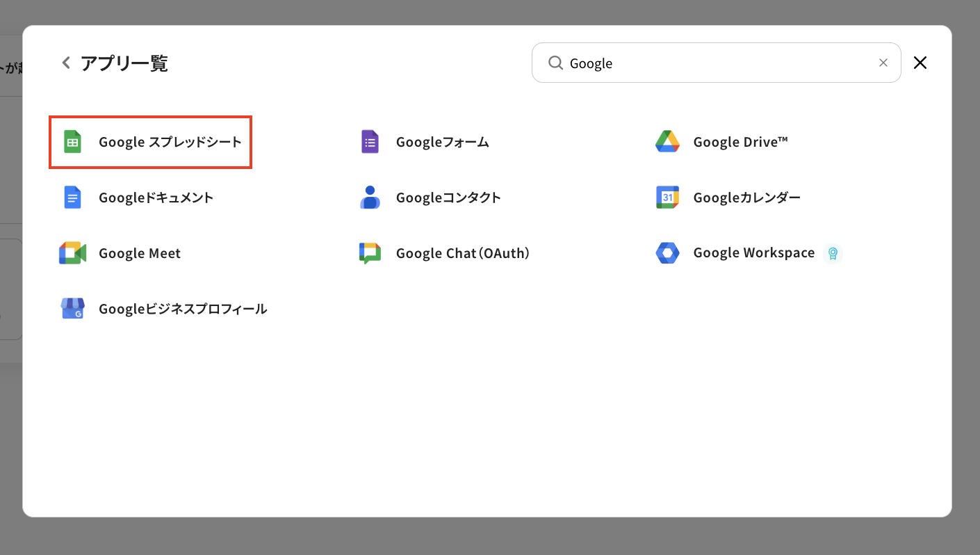The width and height of the screenshot is (980, 555).
Task: Click the blue Google Docs icon
Action: (x=72, y=198)
